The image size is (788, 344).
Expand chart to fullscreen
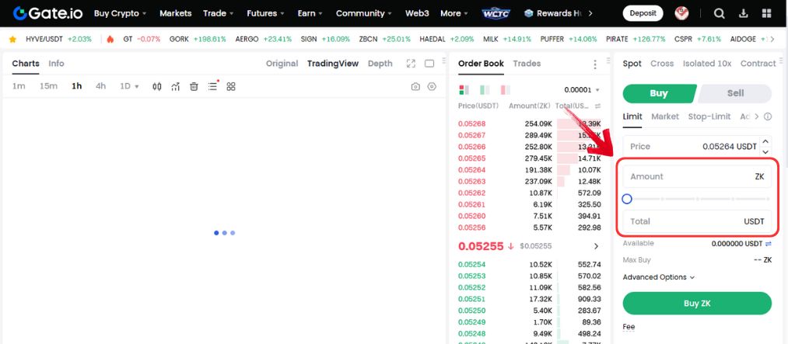click(411, 64)
